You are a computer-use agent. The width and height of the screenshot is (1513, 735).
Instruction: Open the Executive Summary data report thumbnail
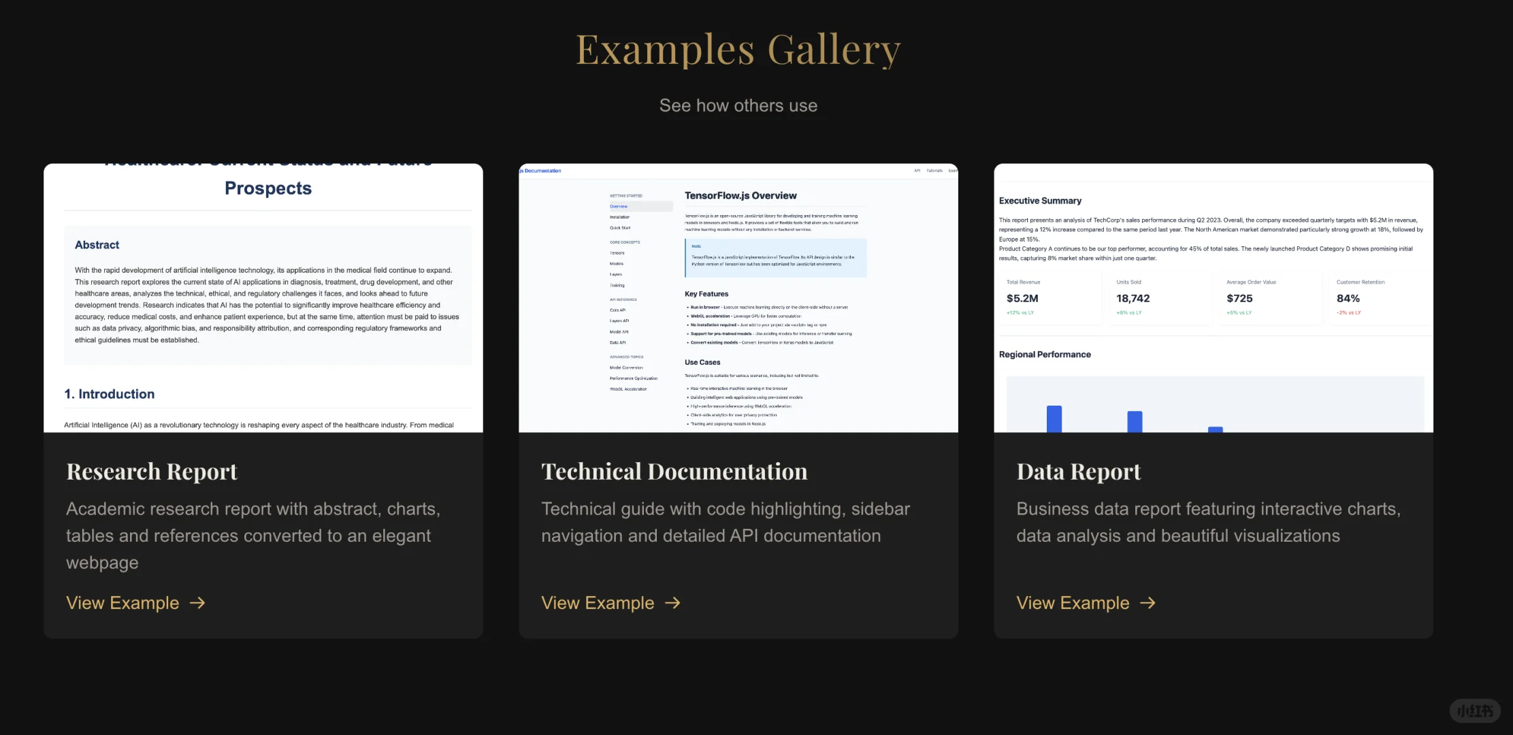point(1214,297)
